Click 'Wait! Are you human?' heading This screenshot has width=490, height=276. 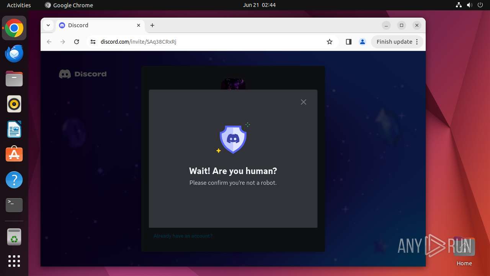click(233, 171)
